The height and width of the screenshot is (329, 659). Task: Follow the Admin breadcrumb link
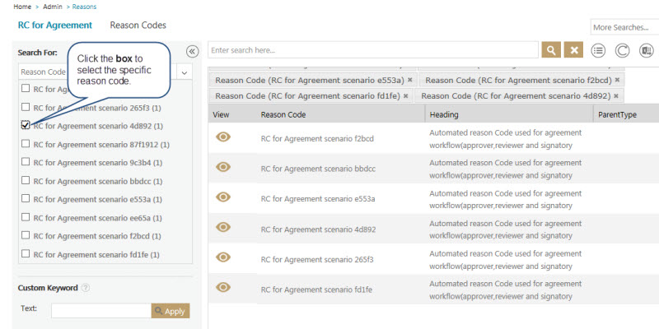point(51,6)
